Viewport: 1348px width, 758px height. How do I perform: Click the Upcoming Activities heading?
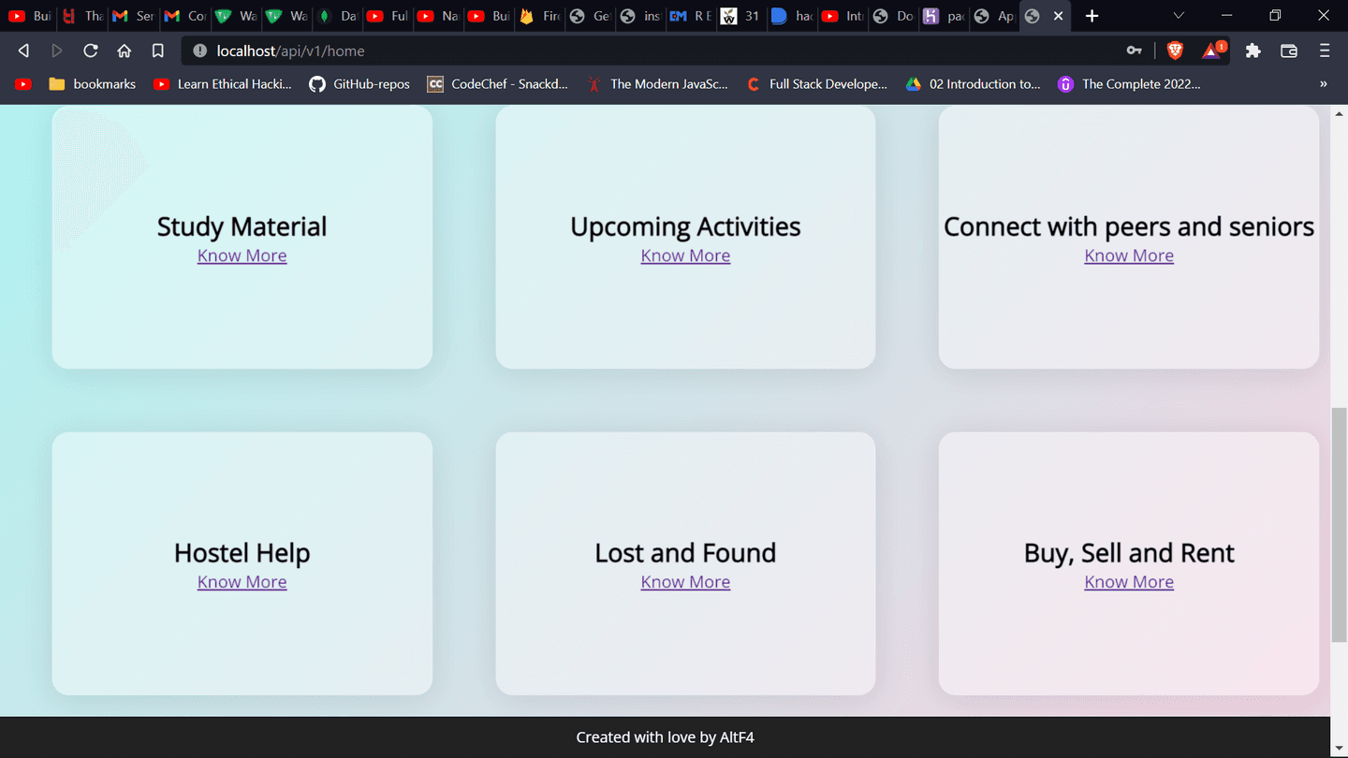click(x=685, y=226)
